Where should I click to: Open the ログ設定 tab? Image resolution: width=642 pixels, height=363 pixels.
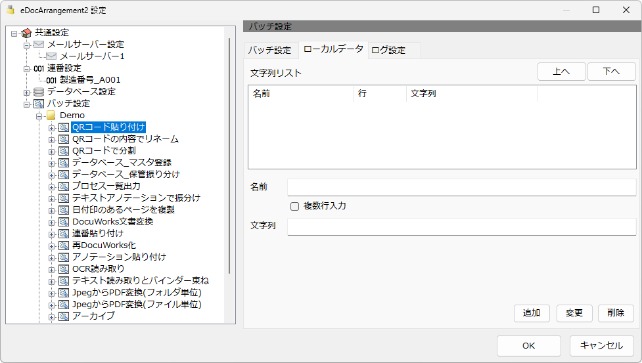(388, 51)
